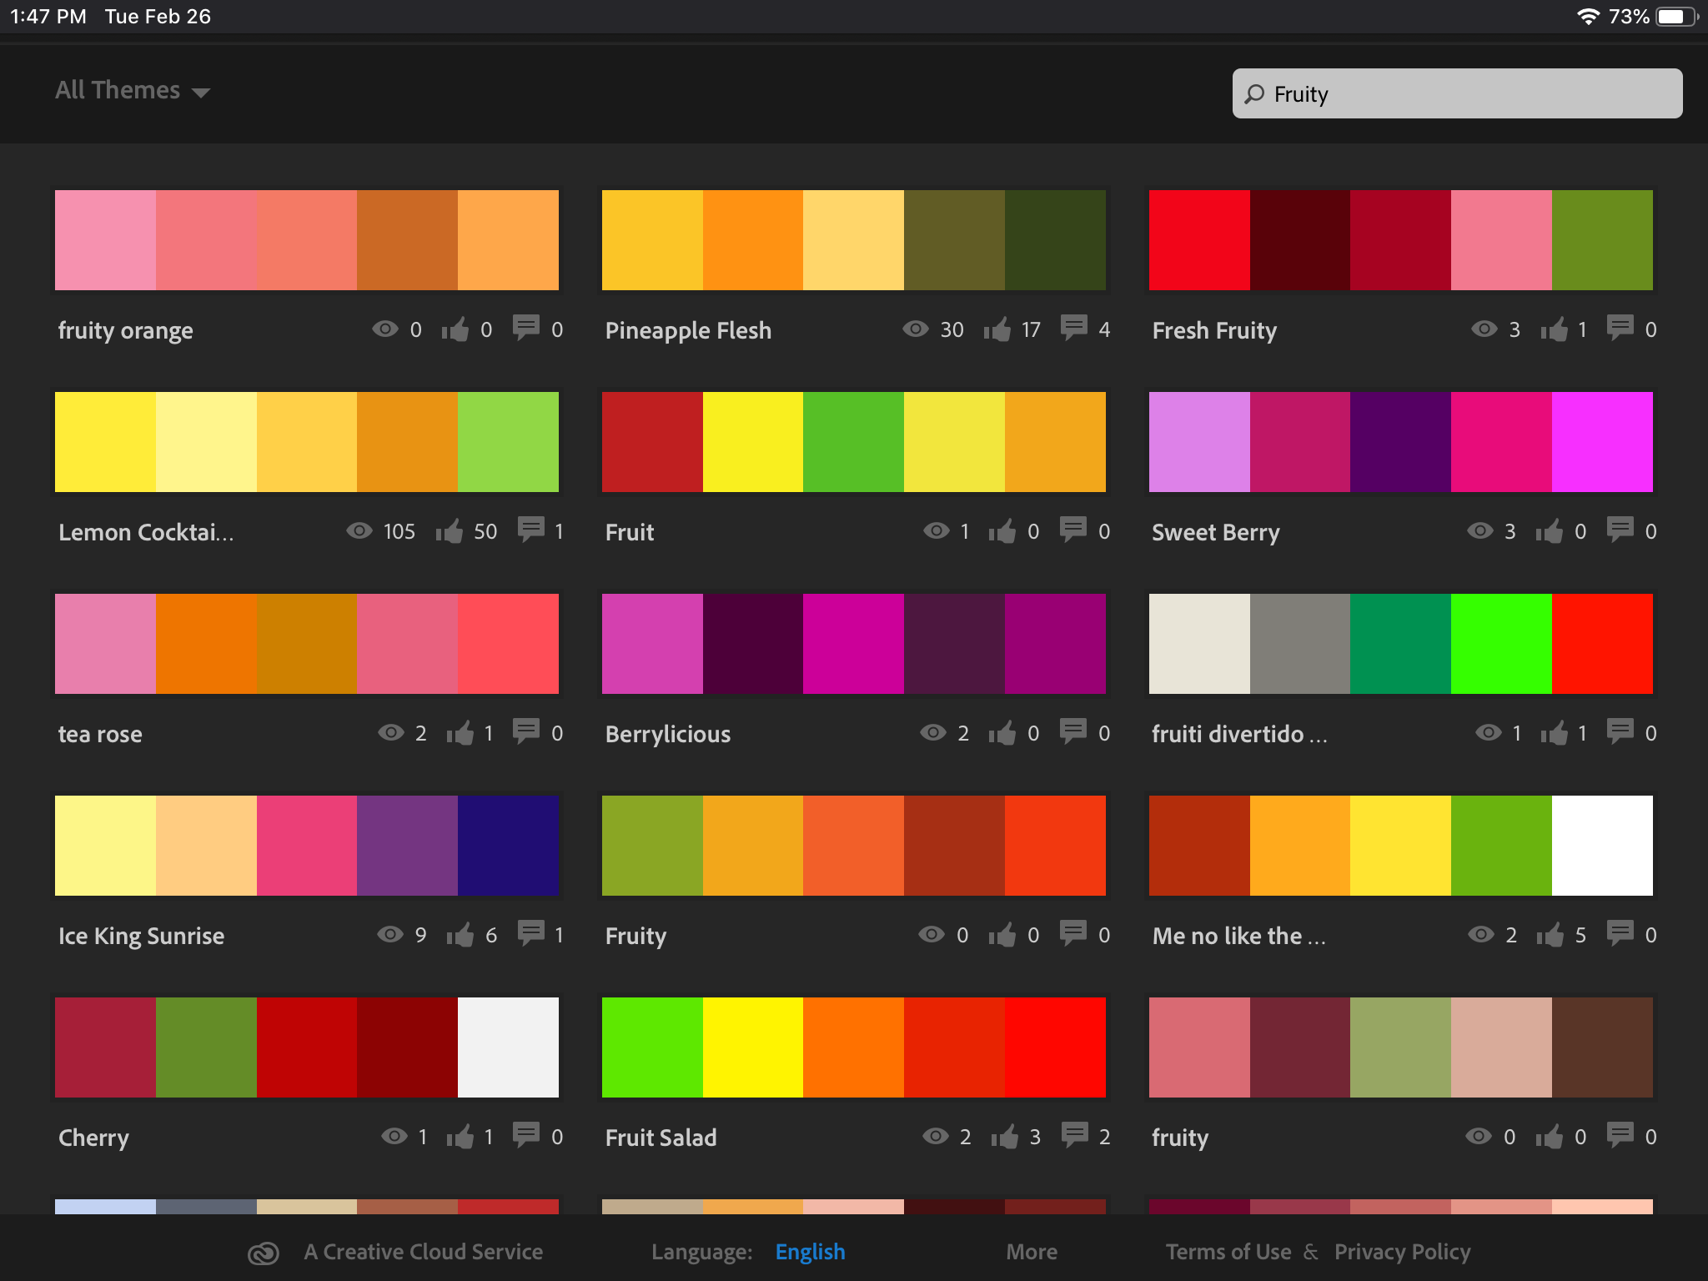Open comments for Pineapple Flesh
Image resolution: width=1708 pixels, height=1281 pixels.
point(1074,327)
